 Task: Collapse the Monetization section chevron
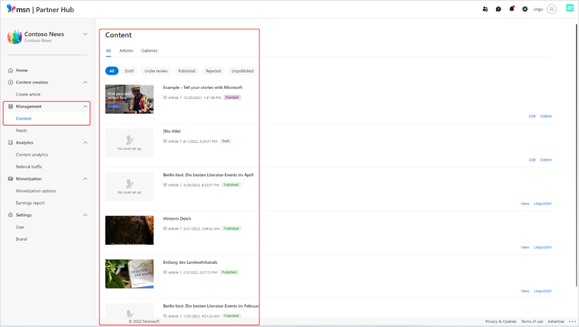pyautogui.click(x=85, y=179)
